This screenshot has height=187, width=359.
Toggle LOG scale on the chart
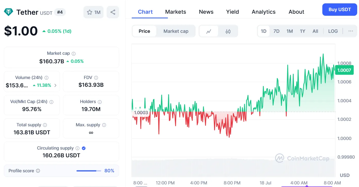coord(333,31)
